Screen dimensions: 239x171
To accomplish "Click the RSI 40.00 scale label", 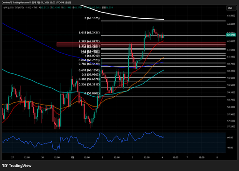I will click(230, 148).
